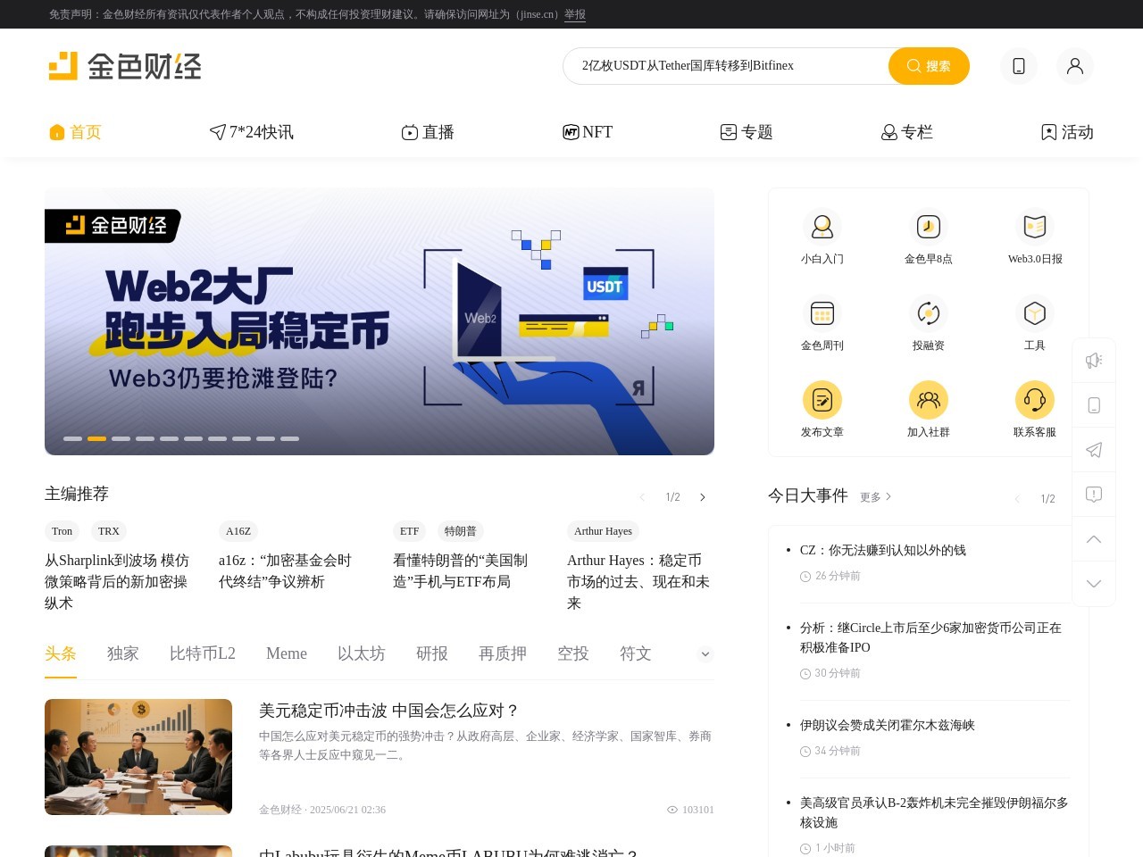Go to previous page of 今日大事件
Screen dimensions: 1143x857
(1017, 499)
